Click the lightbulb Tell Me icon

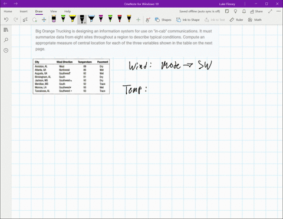pos(235,11)
